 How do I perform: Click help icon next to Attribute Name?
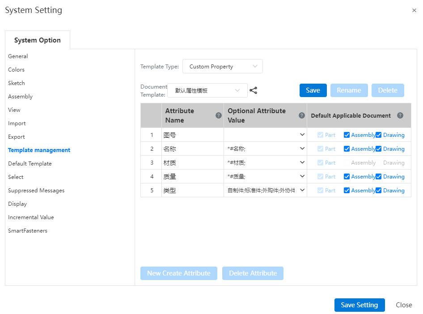click(x=219, y=115)
